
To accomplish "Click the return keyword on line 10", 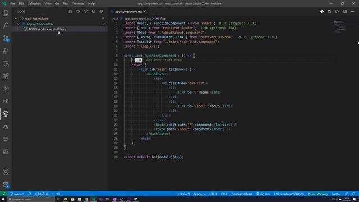I will [137, 65].
